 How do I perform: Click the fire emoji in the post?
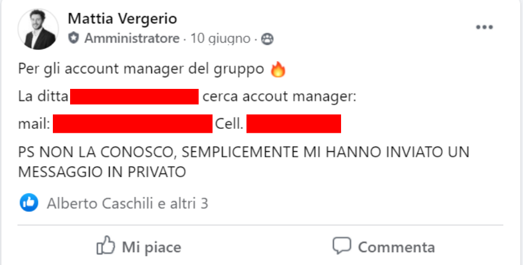pos(278,69)
